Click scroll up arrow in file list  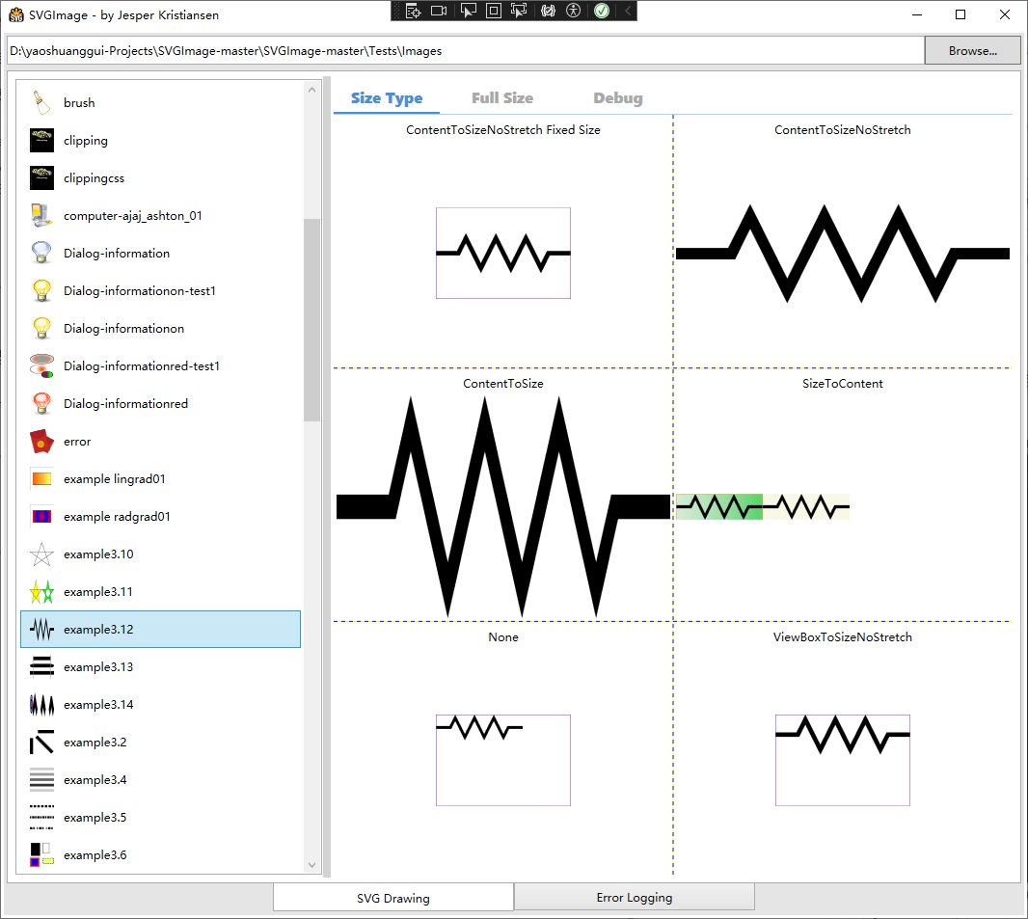click(x=312, y=90)
